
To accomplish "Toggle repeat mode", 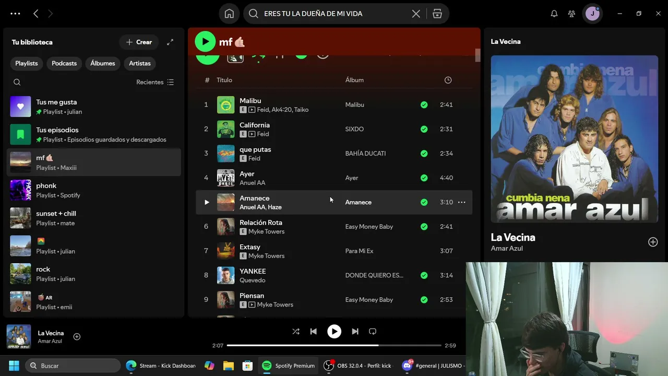I will click(373, 332).
